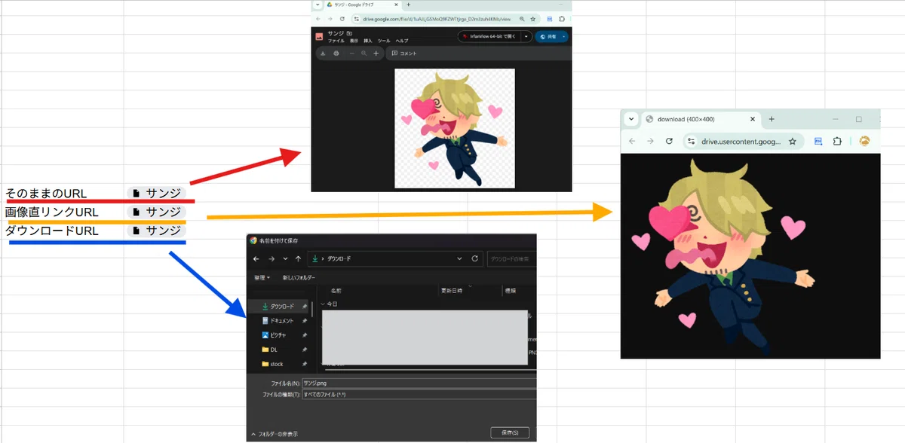Image resolution: width=905 pixels, height=443 pixels.
Task: Select ダウンロード in save dialog sidebar
Action: pyautogui.click(x=278, y=307)
